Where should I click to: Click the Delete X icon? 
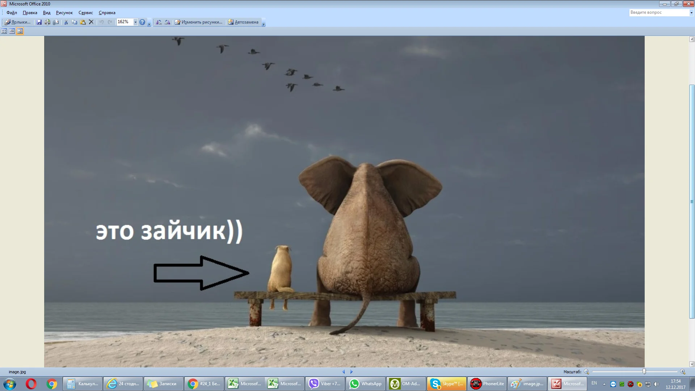click(x=91, y=22)
